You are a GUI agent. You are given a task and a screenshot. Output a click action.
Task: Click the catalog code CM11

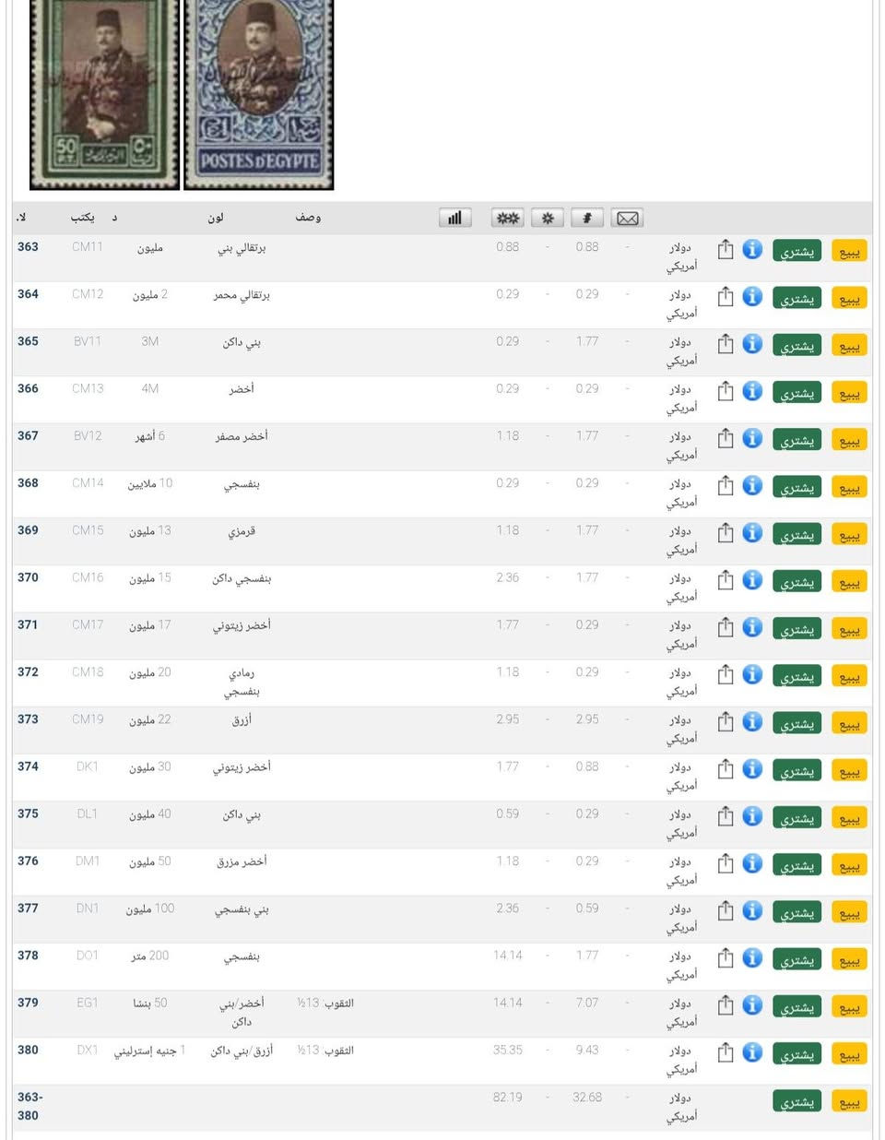click(88, 247)
